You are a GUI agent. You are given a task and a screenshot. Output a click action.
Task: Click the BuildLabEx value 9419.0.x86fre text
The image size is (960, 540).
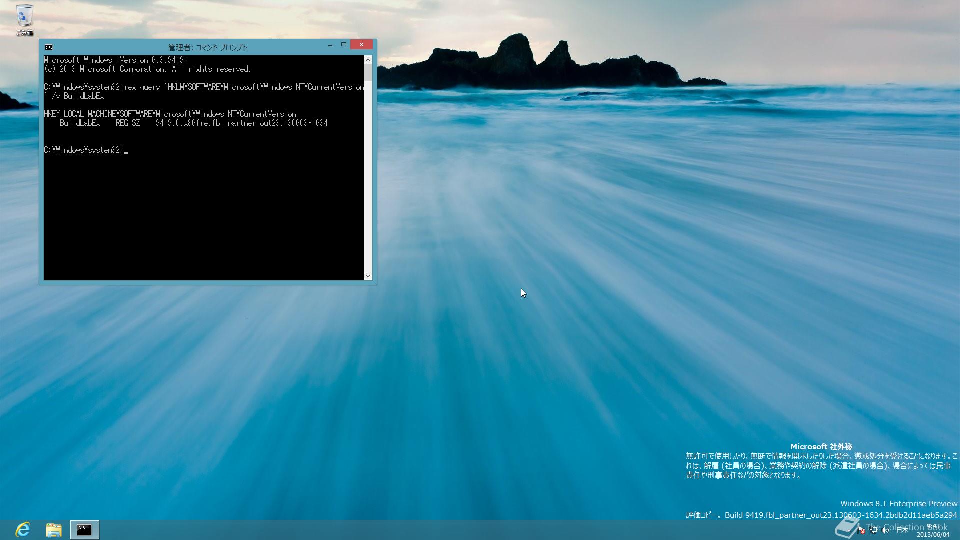242,123
